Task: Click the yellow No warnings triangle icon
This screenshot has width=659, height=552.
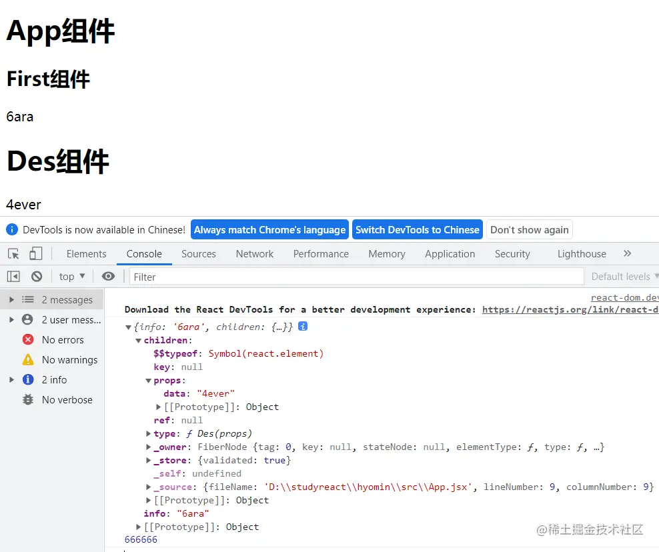Action: click(x=28, y=359)
